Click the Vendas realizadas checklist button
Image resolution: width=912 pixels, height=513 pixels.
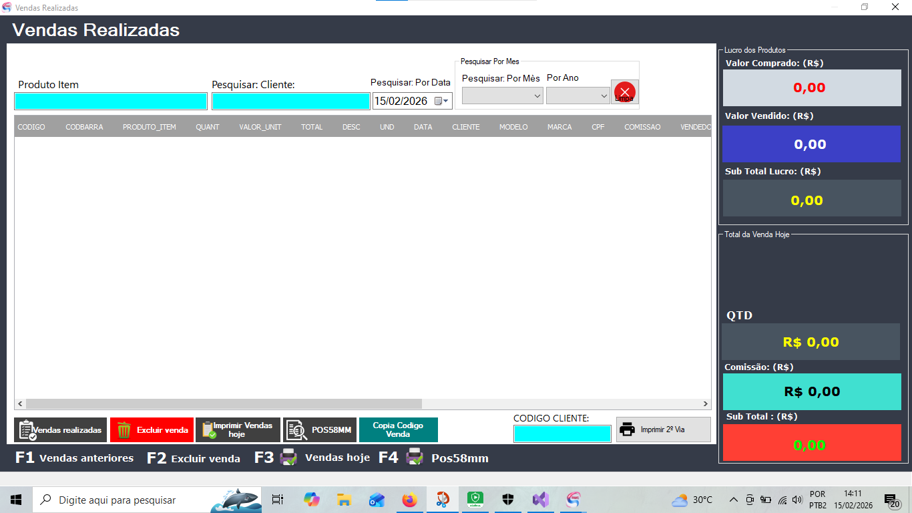60,430
